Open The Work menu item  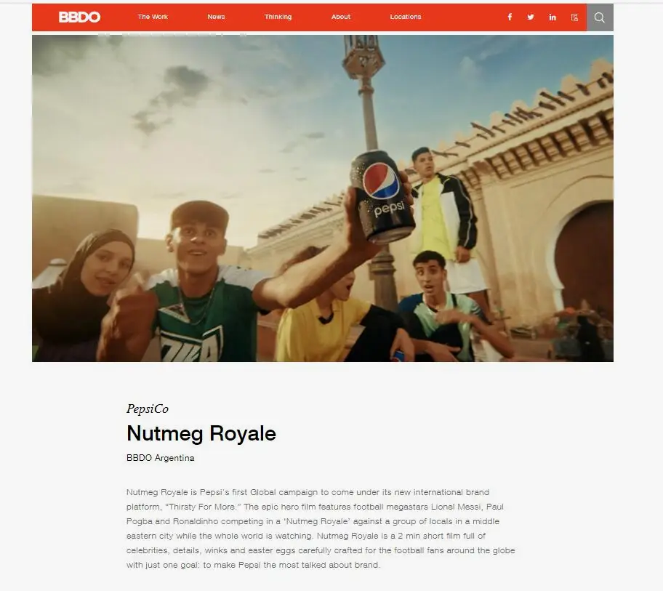(x=153, y=17)
